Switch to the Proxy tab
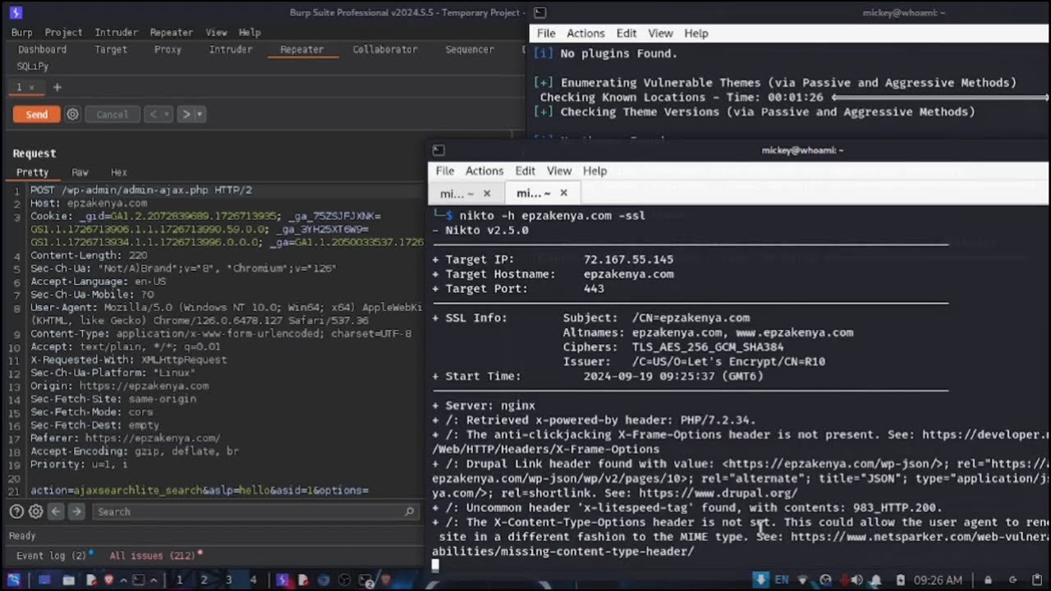 click(168, 49)
